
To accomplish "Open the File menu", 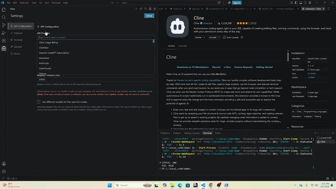I will click(8, 3).
